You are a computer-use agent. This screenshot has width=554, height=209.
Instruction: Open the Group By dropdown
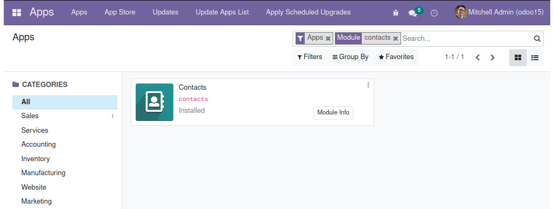350,57
